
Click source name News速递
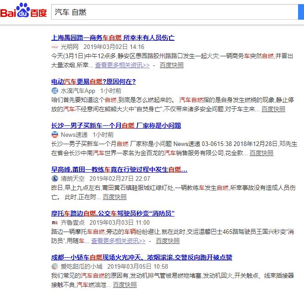tap(74, 135)
